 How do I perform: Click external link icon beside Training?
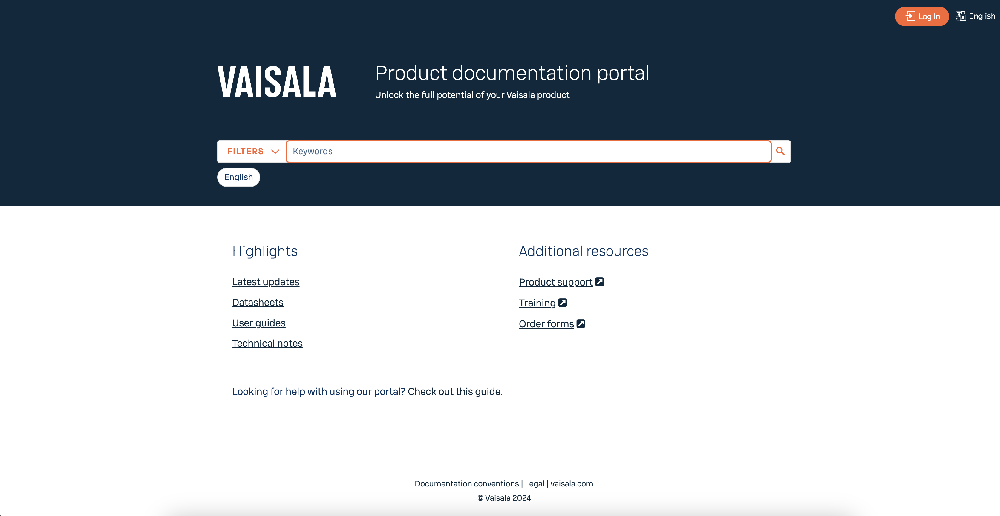tap(563, 303)
